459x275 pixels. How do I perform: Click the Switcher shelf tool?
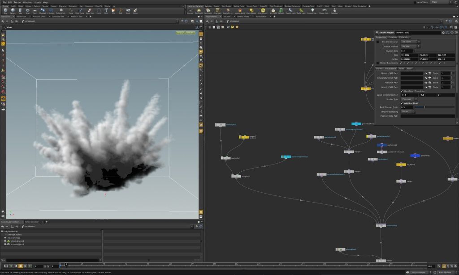pyautogui.click(x=334, y=11)
